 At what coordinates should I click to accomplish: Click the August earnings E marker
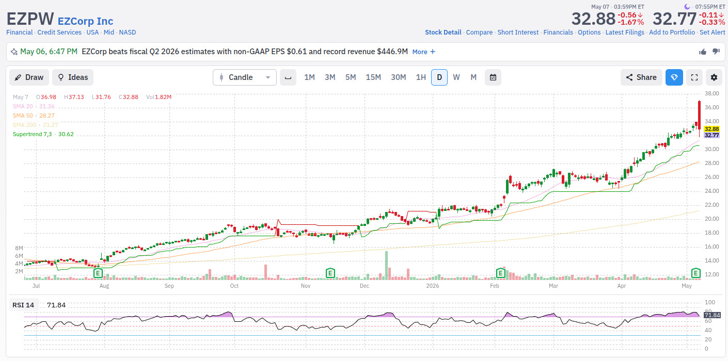click(x=97, y=272)
